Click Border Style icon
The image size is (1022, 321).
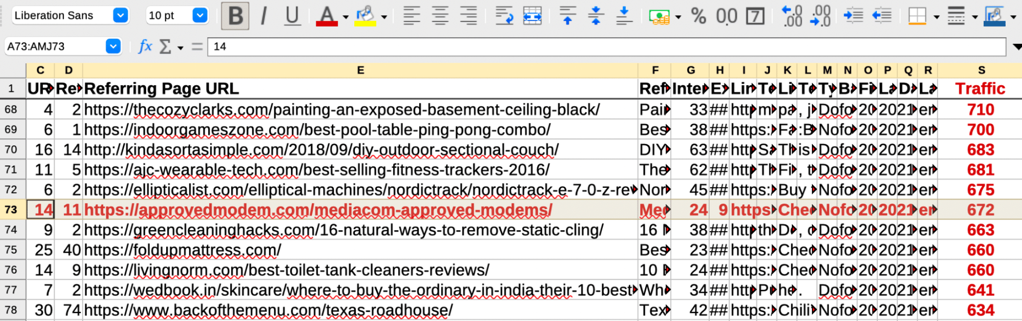956,16
